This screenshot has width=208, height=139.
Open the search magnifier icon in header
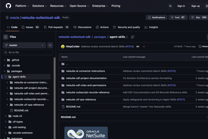click(170, 6)
